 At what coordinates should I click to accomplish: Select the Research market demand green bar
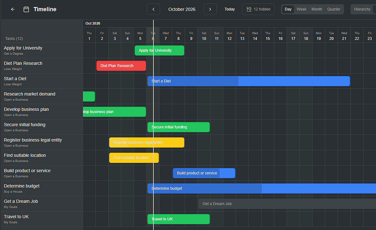click(89, 96)
